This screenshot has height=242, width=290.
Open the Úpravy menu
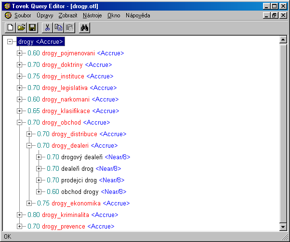click(x=45, y=15)
